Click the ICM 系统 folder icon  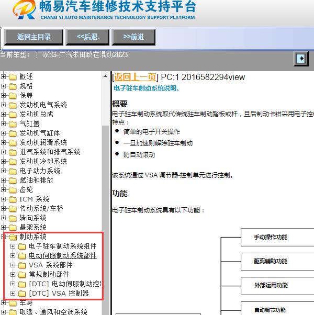(x=13, y=199)
